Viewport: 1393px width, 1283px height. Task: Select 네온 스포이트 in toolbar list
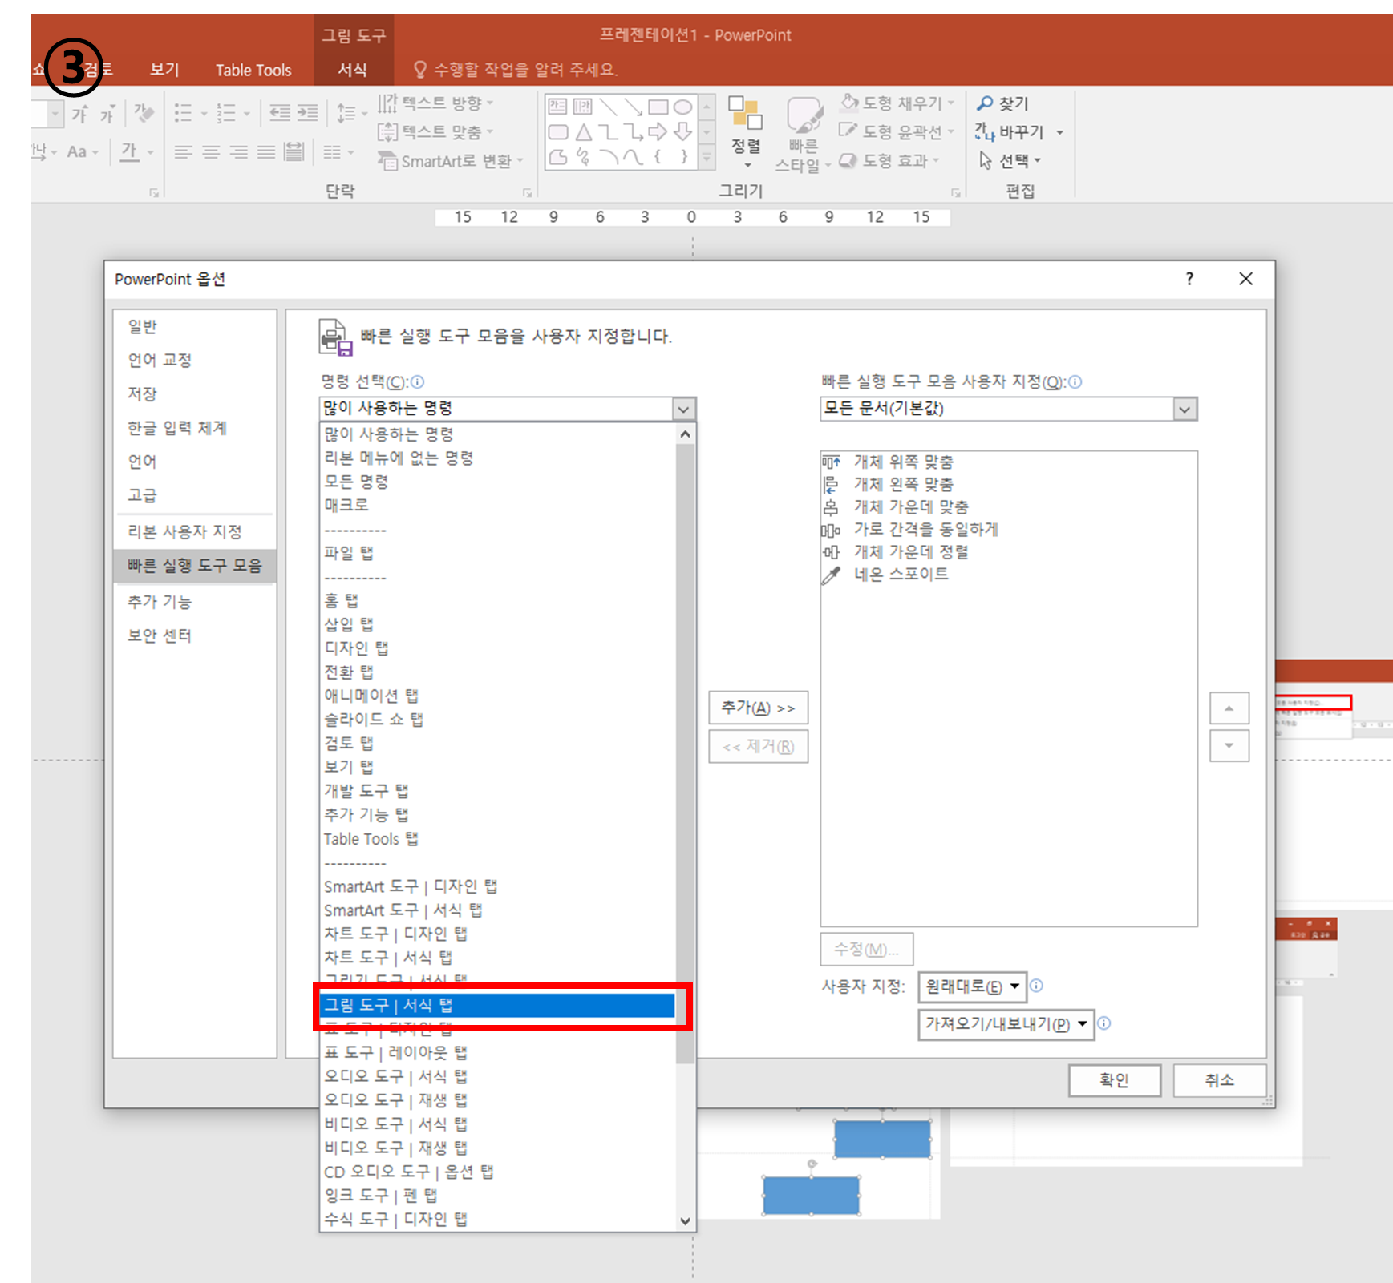tap(1008, 575)
